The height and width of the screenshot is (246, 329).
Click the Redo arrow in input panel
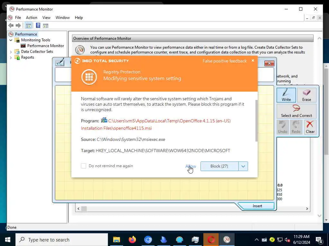(x=296, y=127)
